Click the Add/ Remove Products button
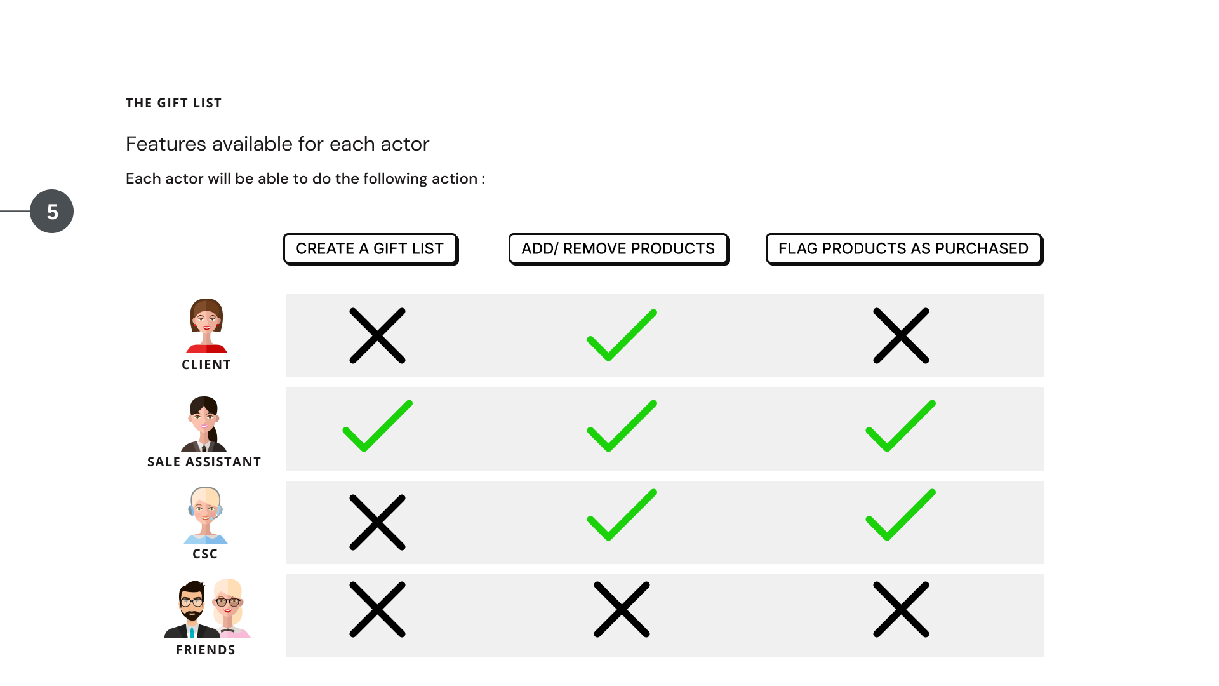The image size is (1219, 686). [618, 248]
